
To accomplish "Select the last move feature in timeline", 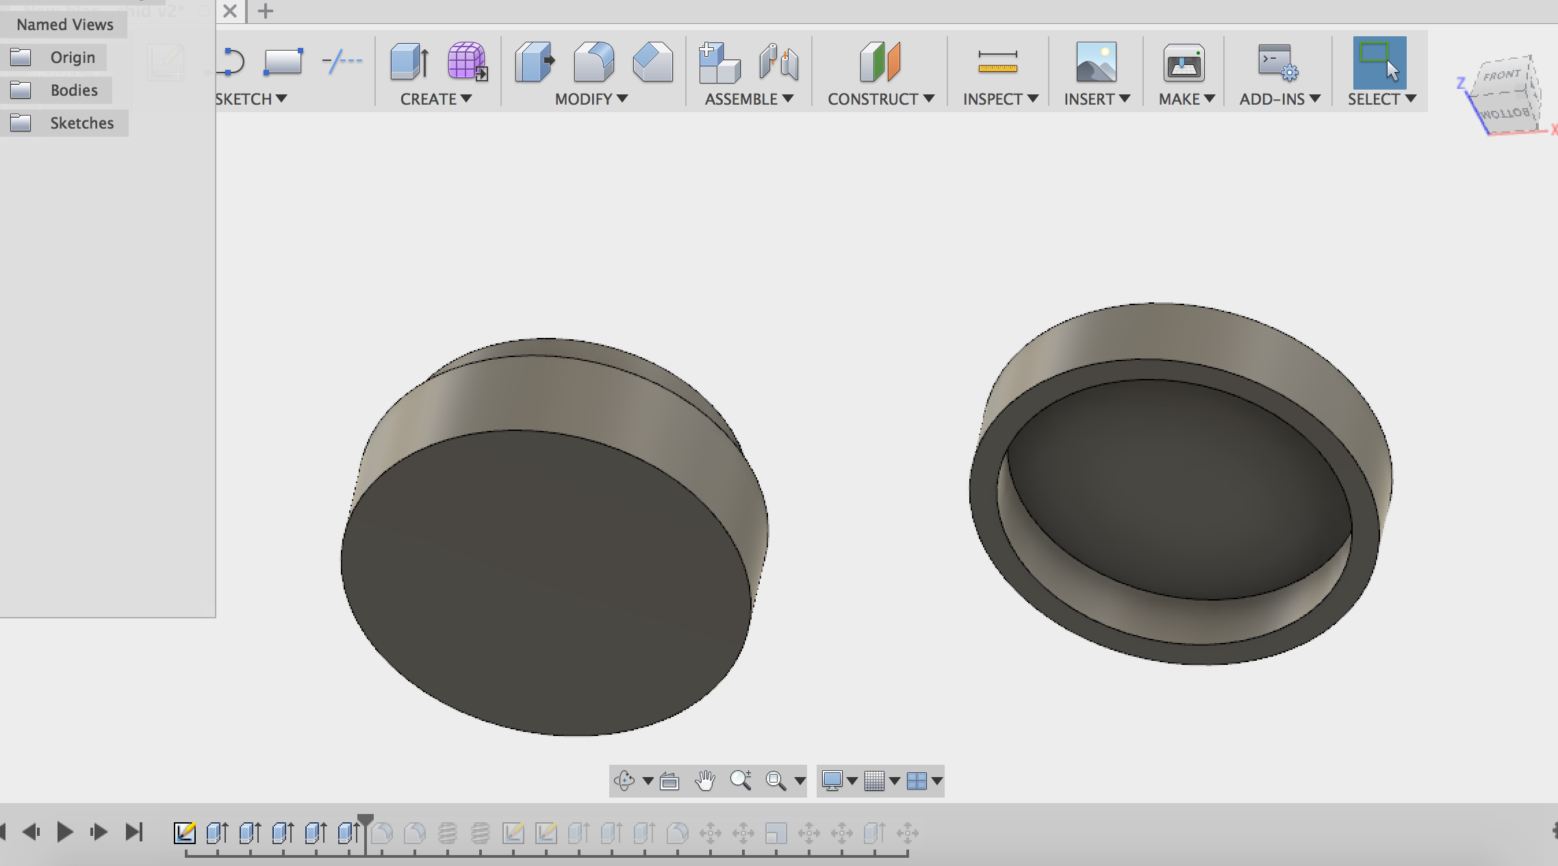I will point(907,832).
